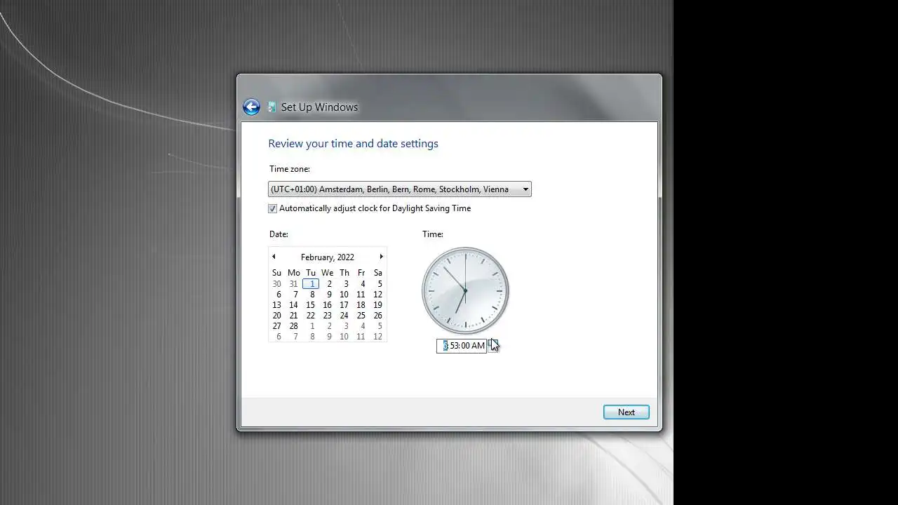Set the date to 18 February
The width and height of the screenshot is (898, 505).
pyautogui.click(x=361, y=305)
